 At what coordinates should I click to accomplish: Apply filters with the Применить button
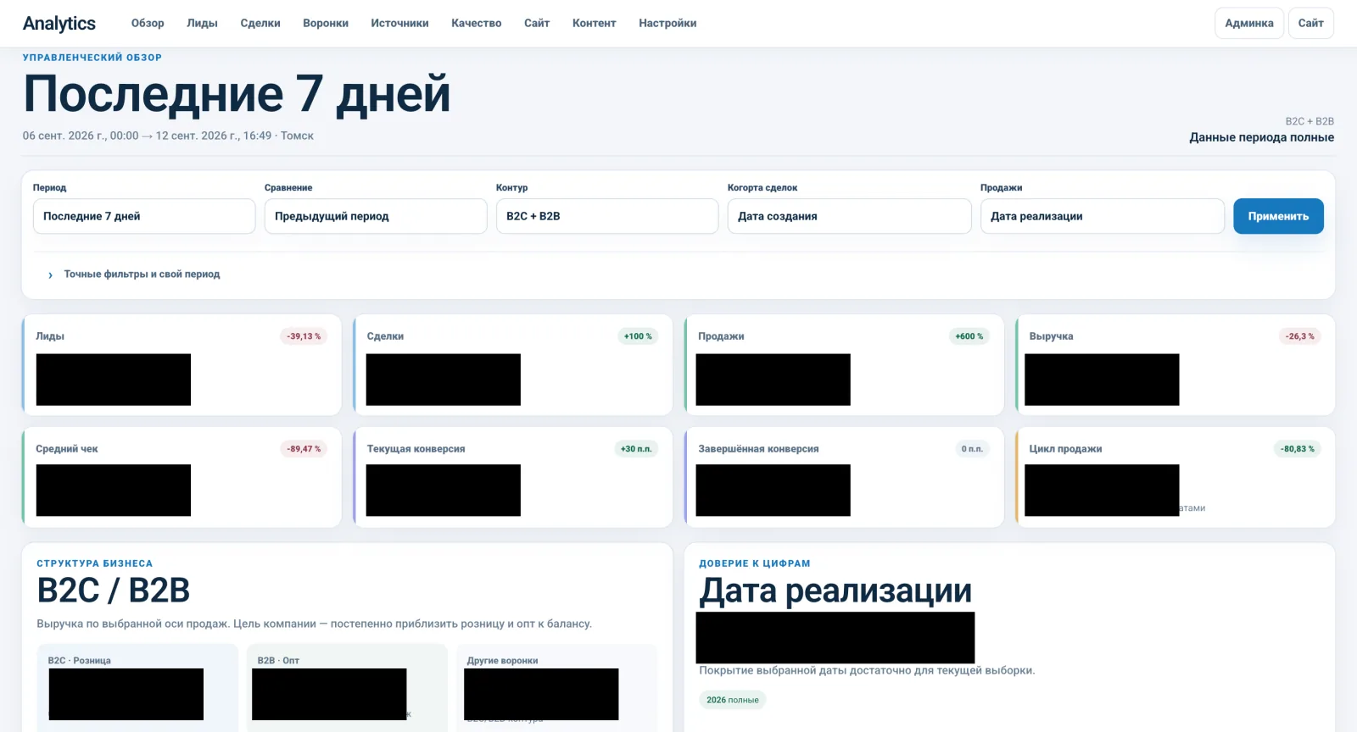pos(1278,216)
